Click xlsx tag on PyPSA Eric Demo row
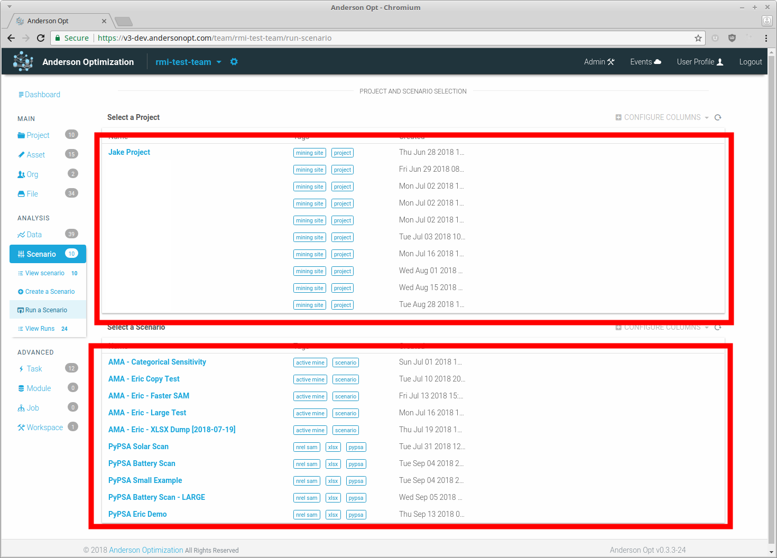777x558 pixels. [x=333, y=515]
